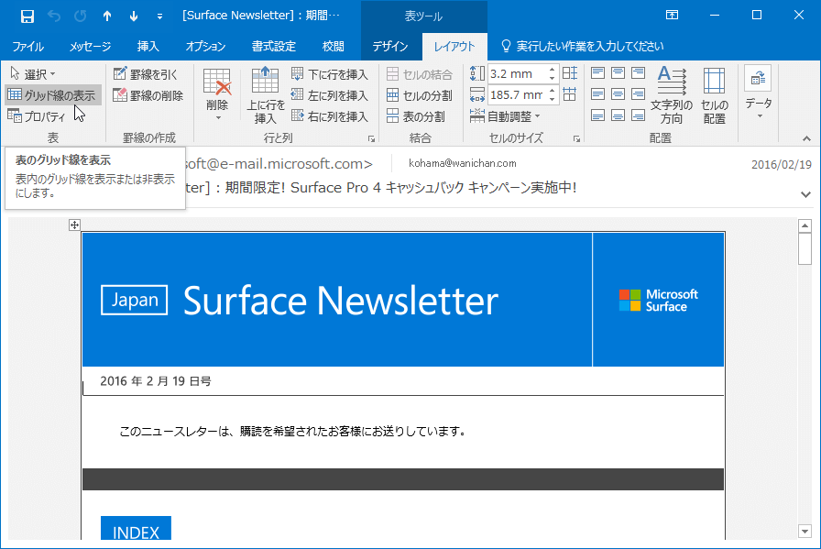Viewport: 821px width, 549px height.
Task: Click the Redo icon in title bar
Action: click(x=80, y=16)
